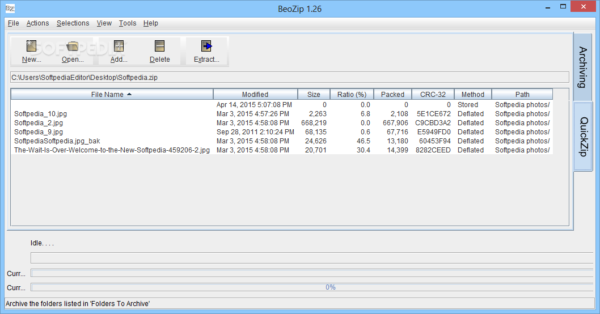Toggle the File Name sort arrow
The image size is (600, 314).
[129, 94]
